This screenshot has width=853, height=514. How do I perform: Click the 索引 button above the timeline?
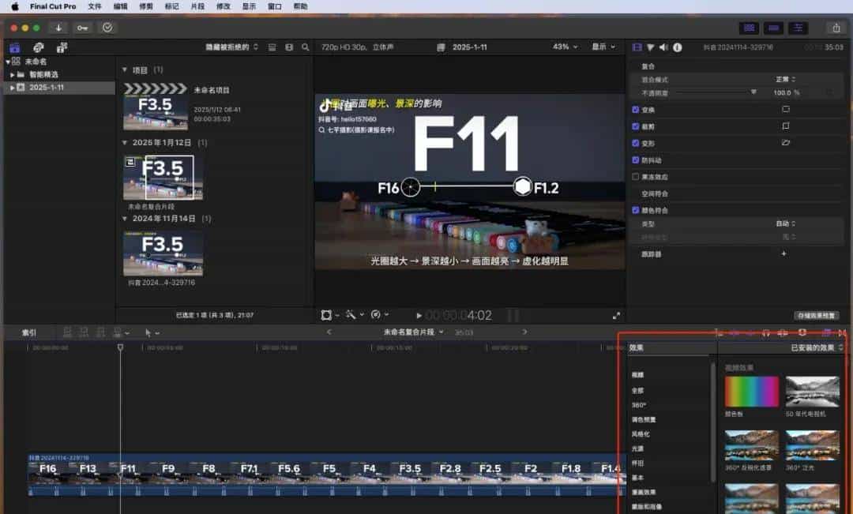tap(28, 332)
